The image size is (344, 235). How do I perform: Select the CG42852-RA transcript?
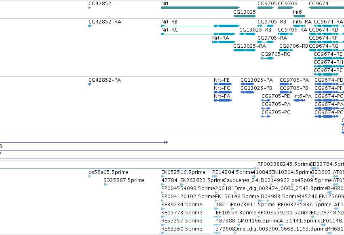point(90,26)
